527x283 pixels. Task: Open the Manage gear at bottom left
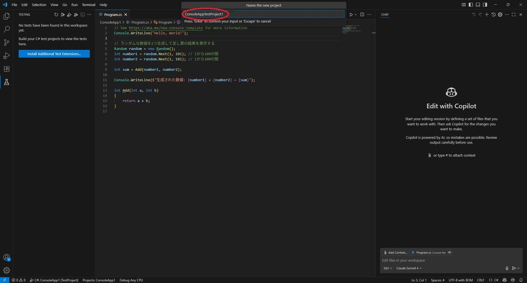click(x=7, y=270)
